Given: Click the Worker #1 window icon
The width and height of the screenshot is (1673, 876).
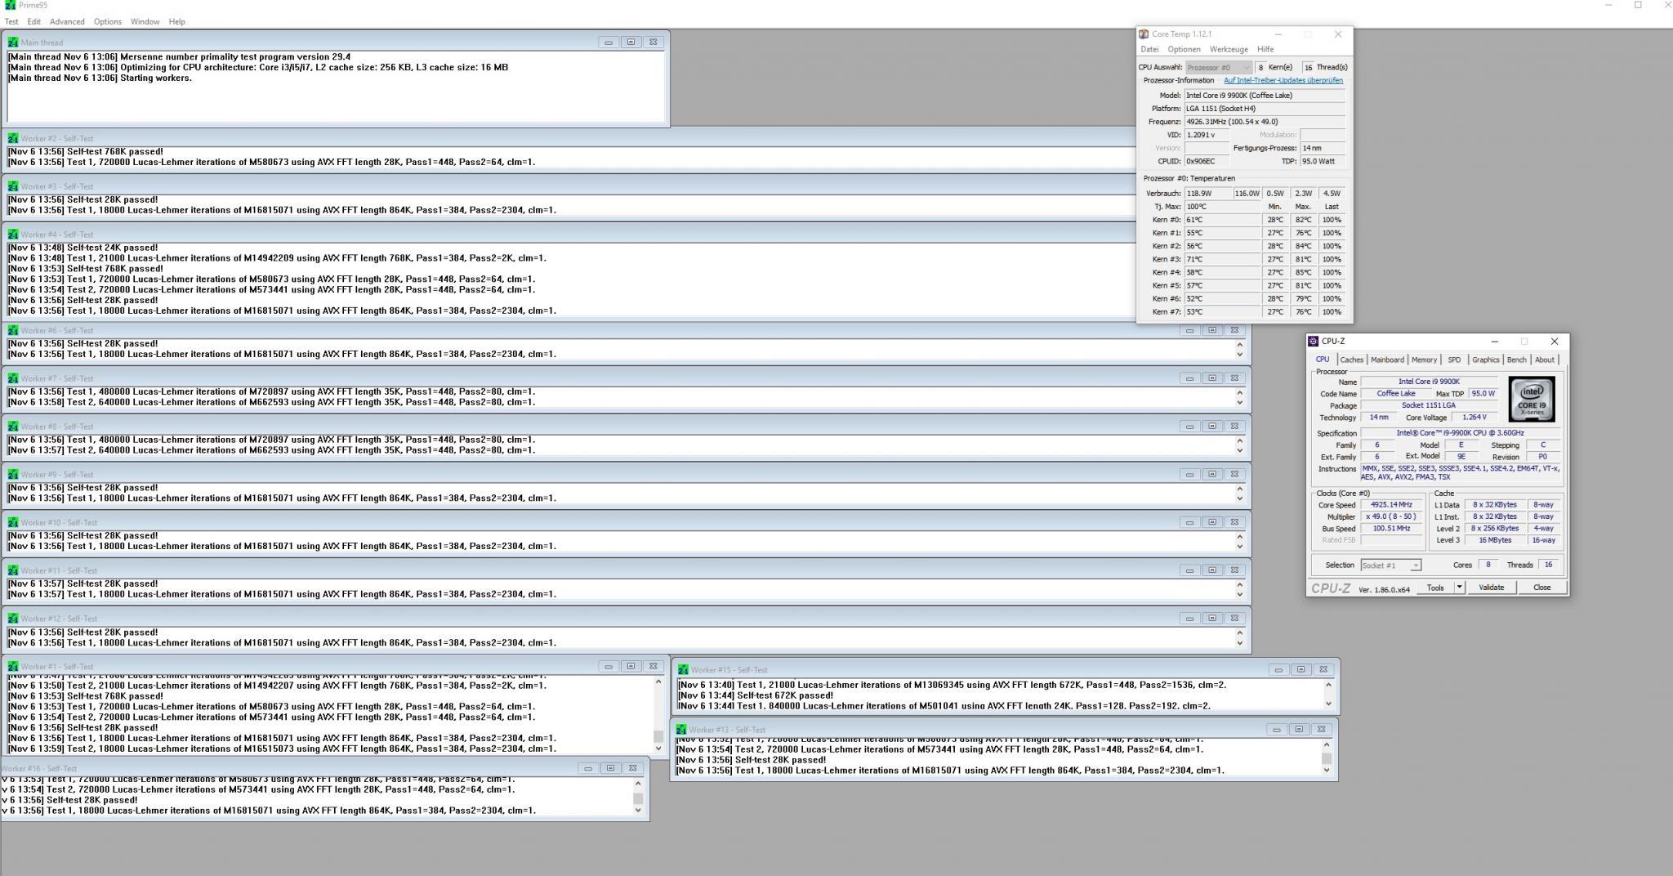Looking at the screenshot, I should 13,666.
